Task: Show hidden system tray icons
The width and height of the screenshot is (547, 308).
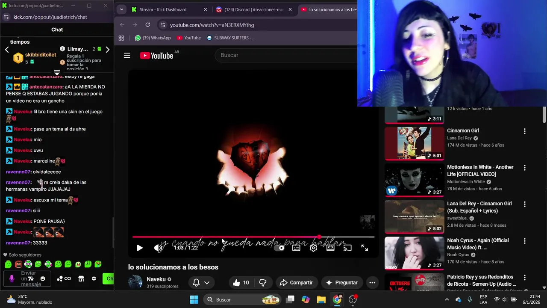Action: [447, 299]
